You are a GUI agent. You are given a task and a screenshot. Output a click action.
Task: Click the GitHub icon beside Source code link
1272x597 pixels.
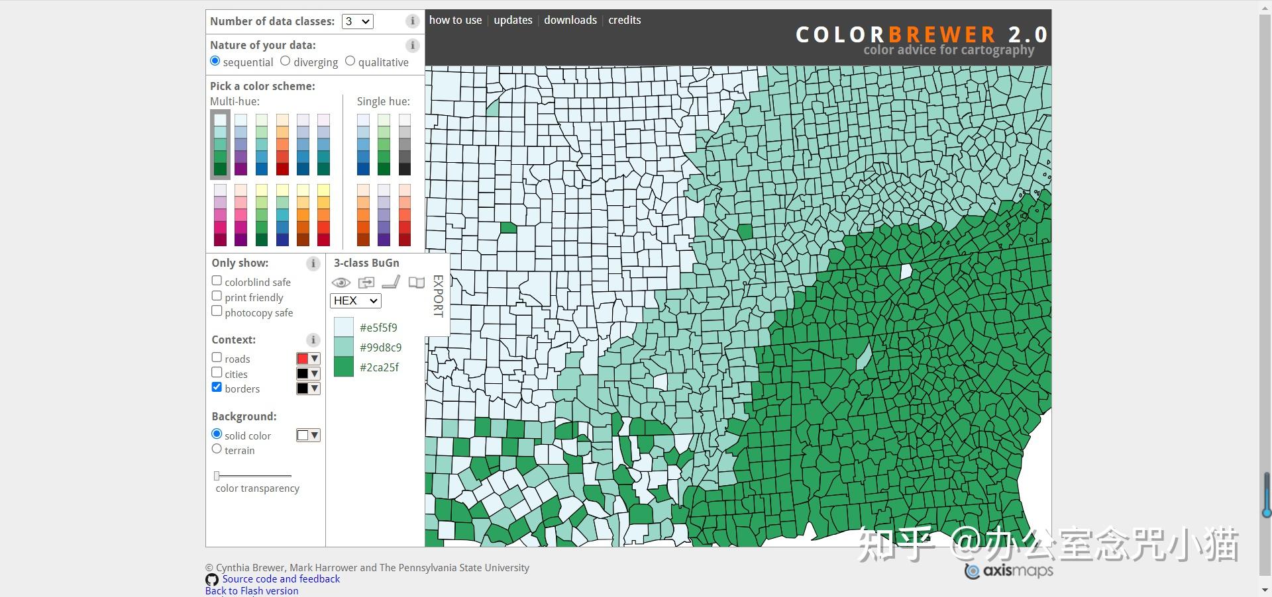[x=212, y=580]
